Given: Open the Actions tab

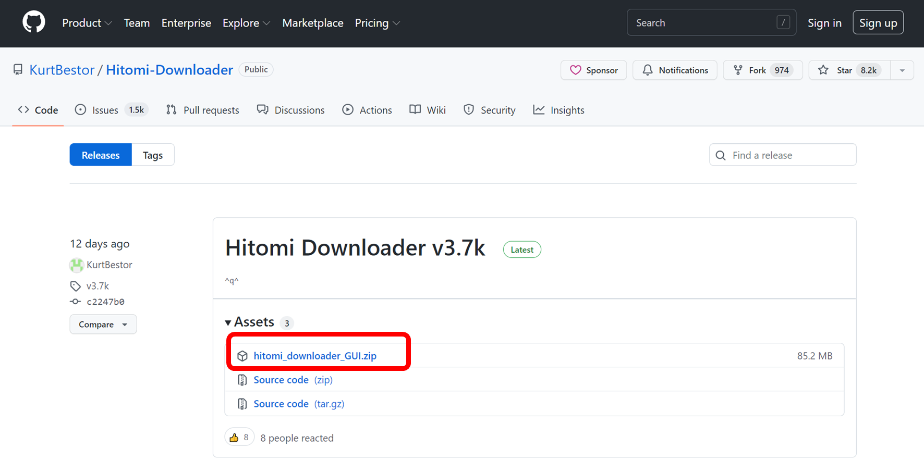Looking at the screenshot, I should point(367,110).
